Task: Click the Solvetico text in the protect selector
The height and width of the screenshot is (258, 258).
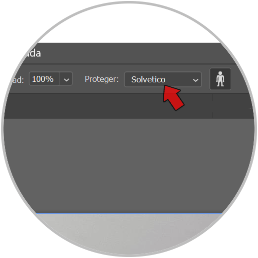Action: click(x=148, y=79)
